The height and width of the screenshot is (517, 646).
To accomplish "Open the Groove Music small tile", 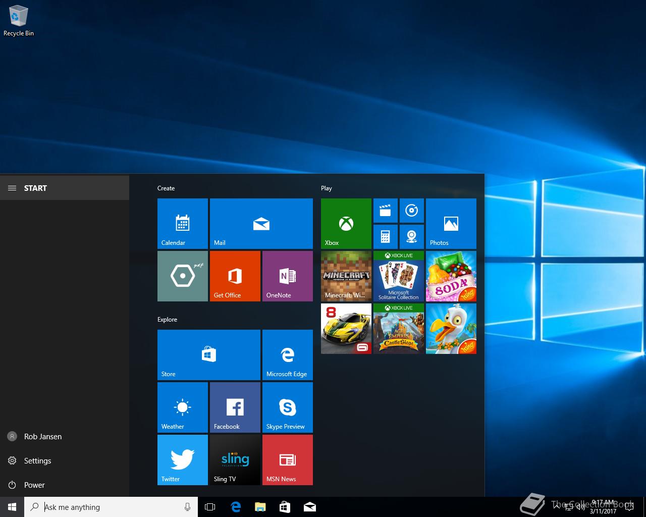I will [x=412, y=211].
